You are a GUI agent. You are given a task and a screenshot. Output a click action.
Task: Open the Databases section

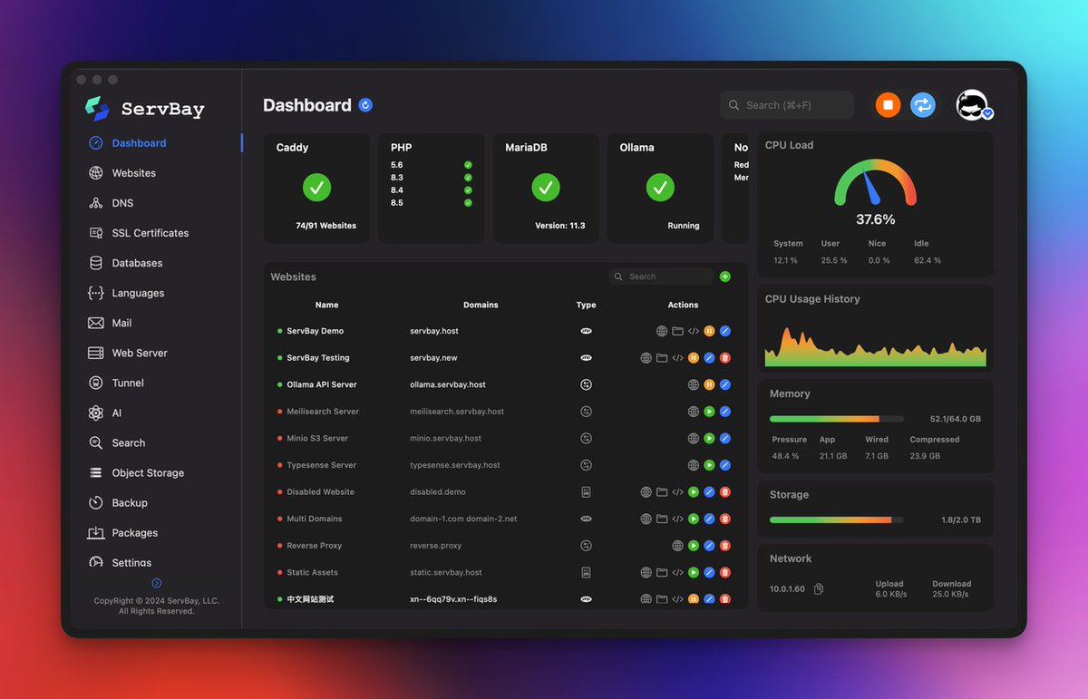pyautogui.click(x=136, y=262)
